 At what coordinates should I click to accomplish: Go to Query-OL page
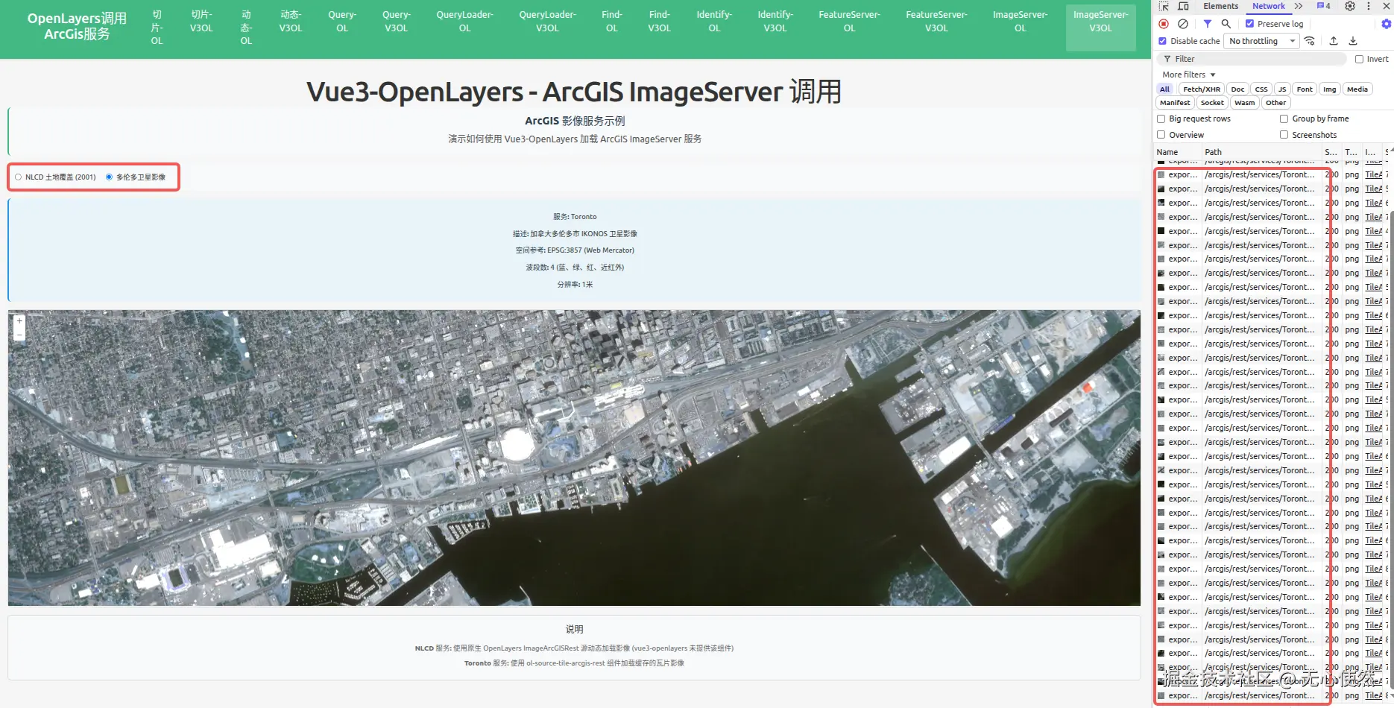click(x=342, y=22)
